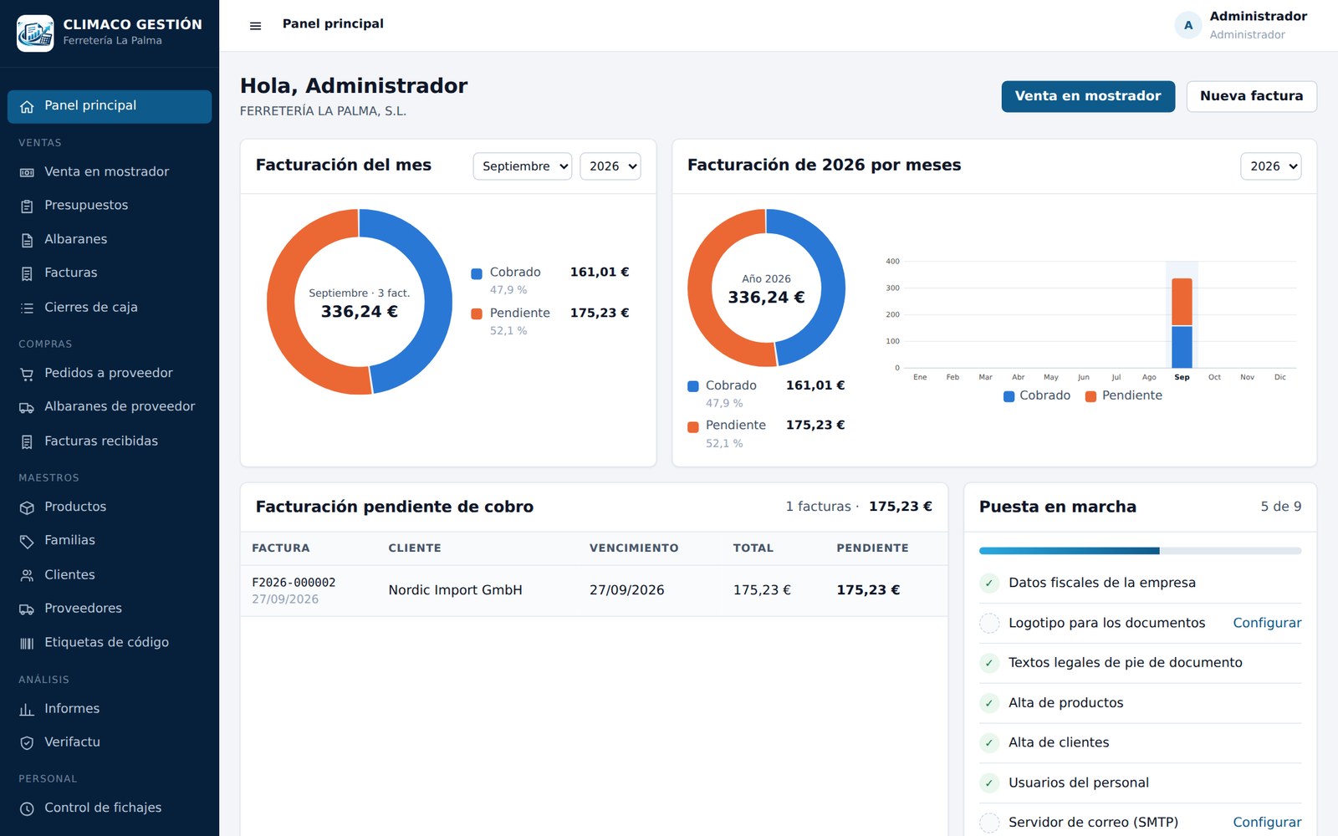
Task: Open Venta en mostrador via its sidebar icon
Action: [27, 172]
